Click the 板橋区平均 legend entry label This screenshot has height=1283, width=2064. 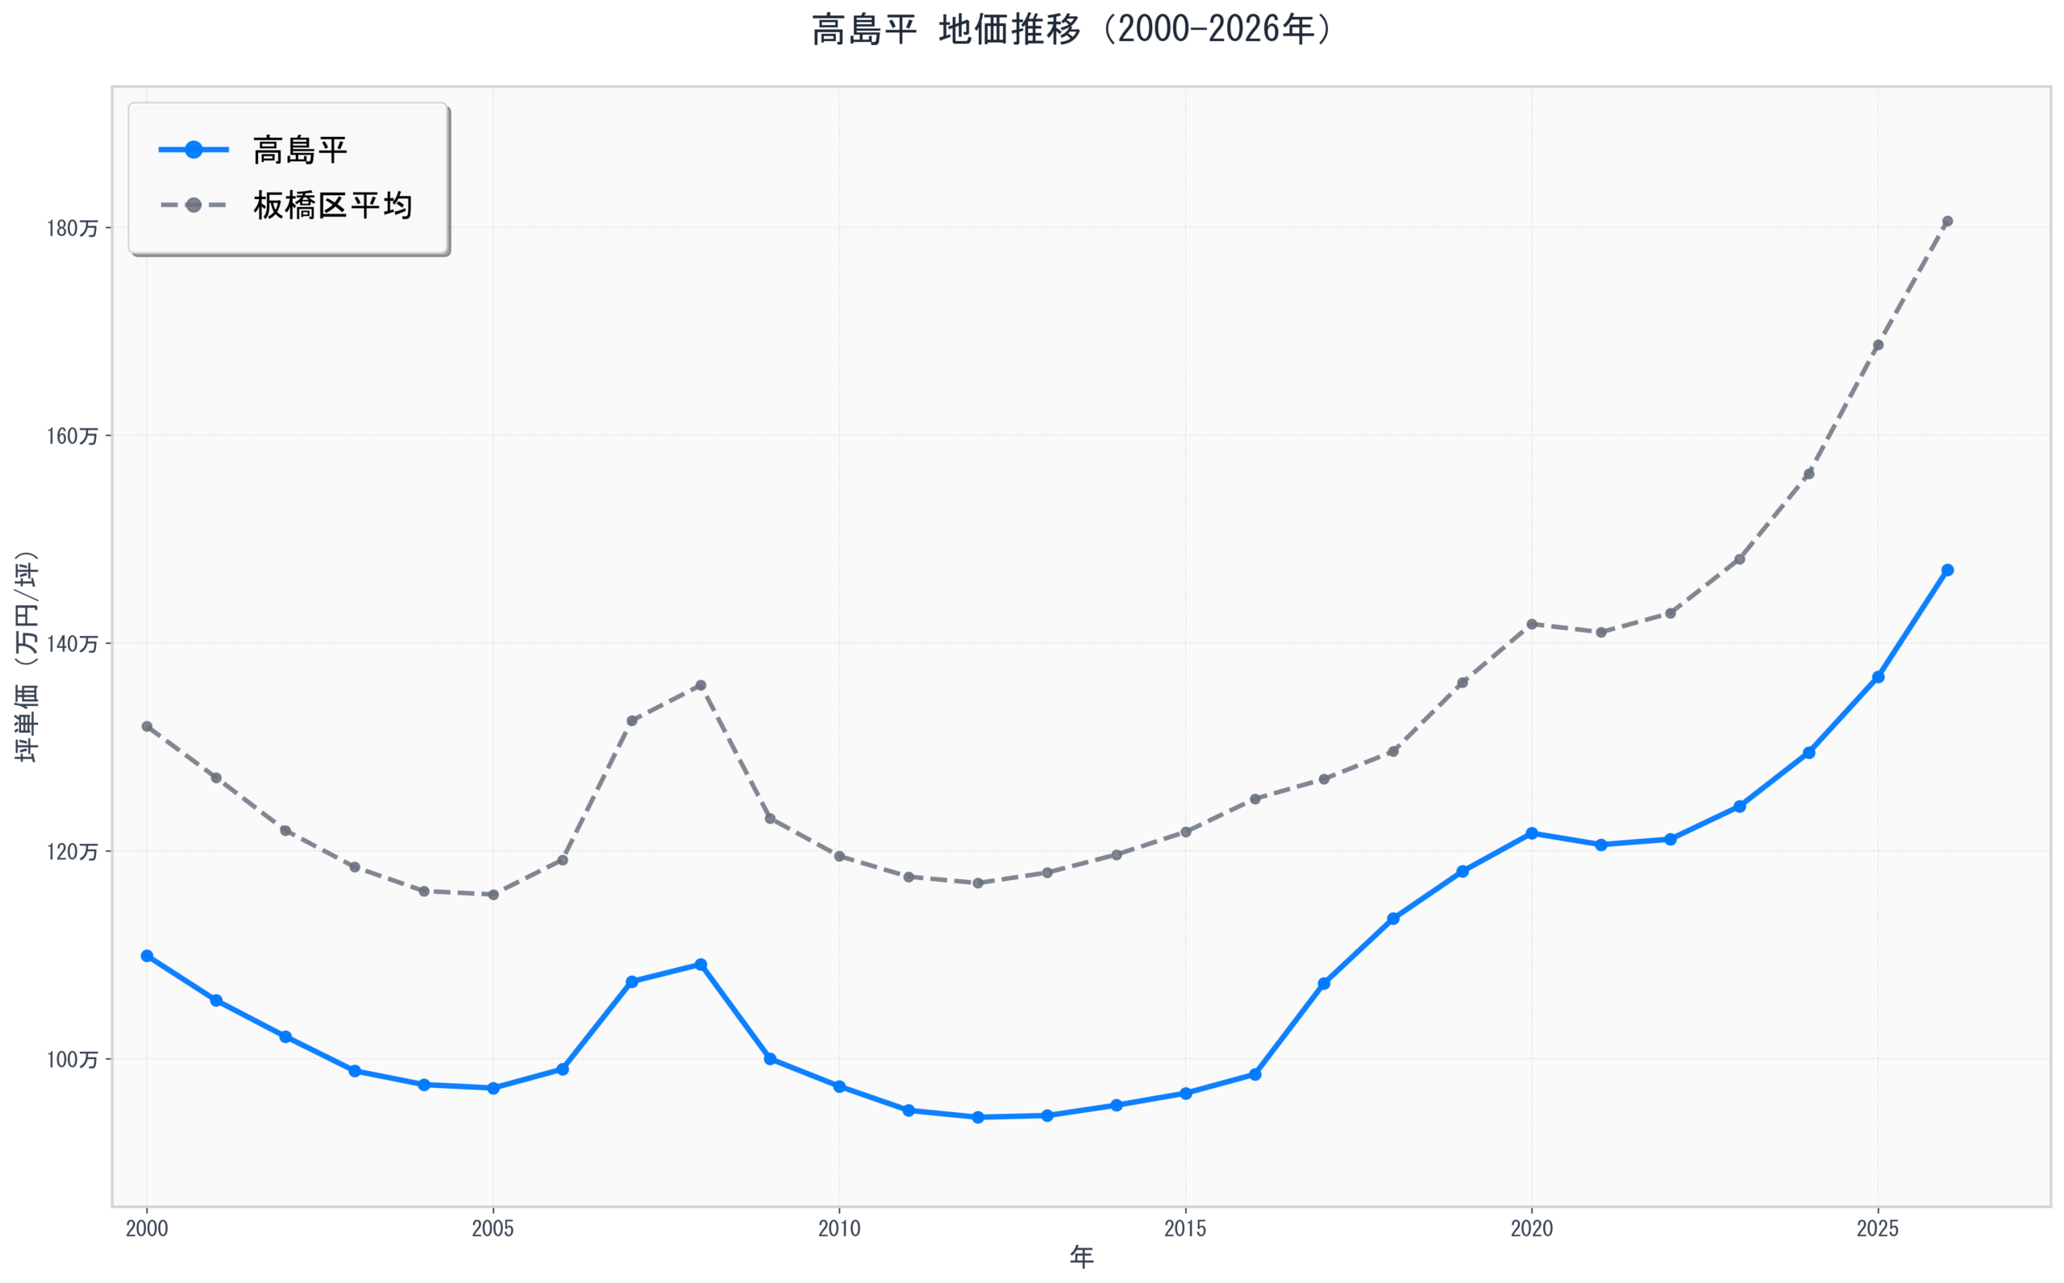[x=332, y=206]
